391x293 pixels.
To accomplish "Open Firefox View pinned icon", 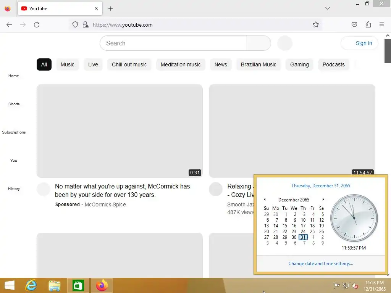I will point(8,8).
